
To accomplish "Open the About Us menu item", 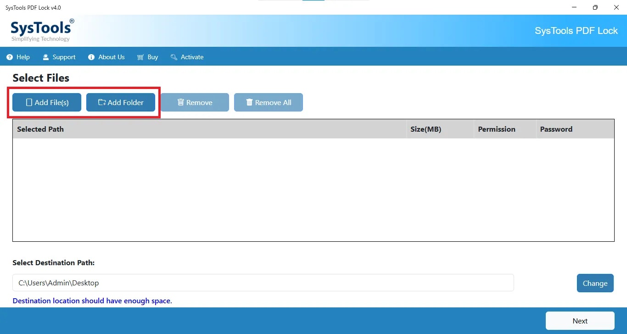I will click(x=106, y=57).
